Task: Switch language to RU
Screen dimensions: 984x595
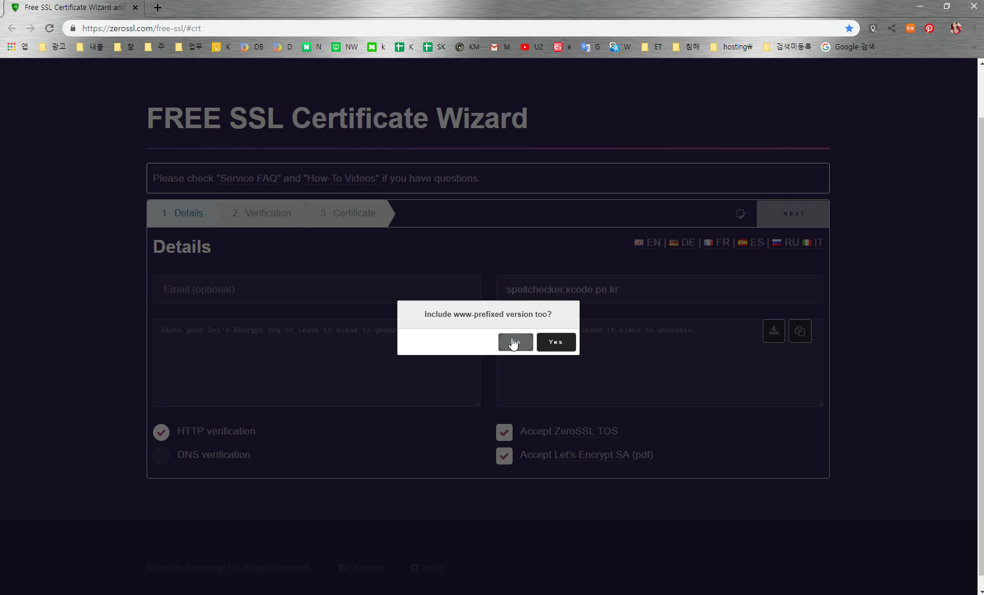Action: click(786, 242)
